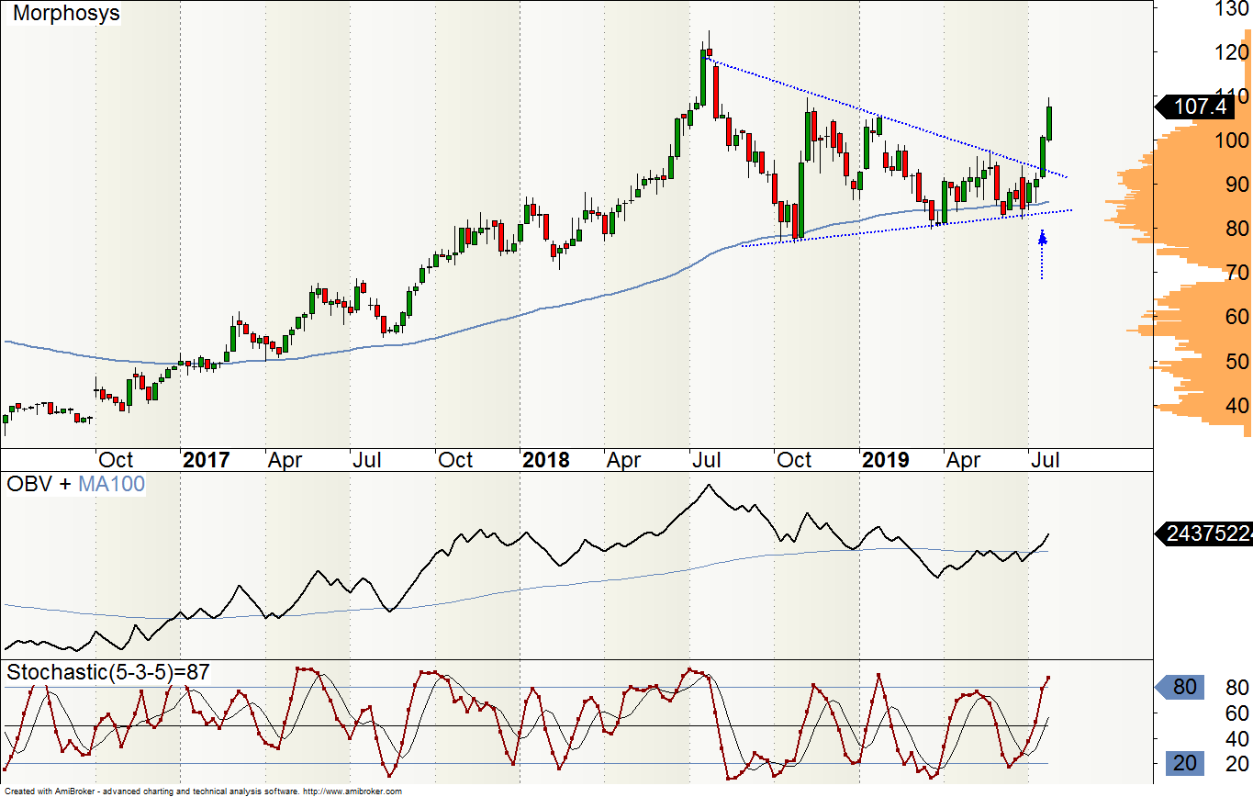Click the MA100 label in OBV pane
Viewport: 1253px width, 797px height.
pyautogui.click(x=111, y=484)
